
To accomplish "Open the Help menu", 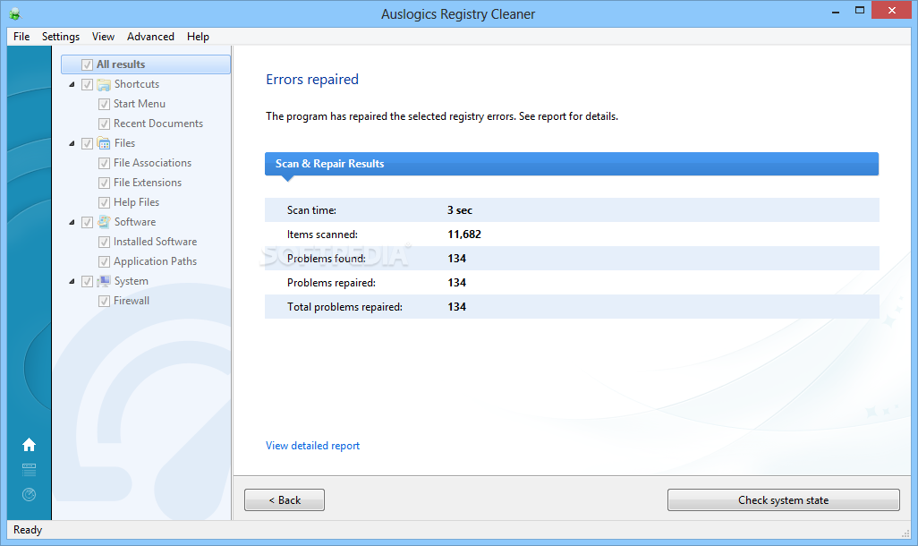I will click(x=198, y=37).
